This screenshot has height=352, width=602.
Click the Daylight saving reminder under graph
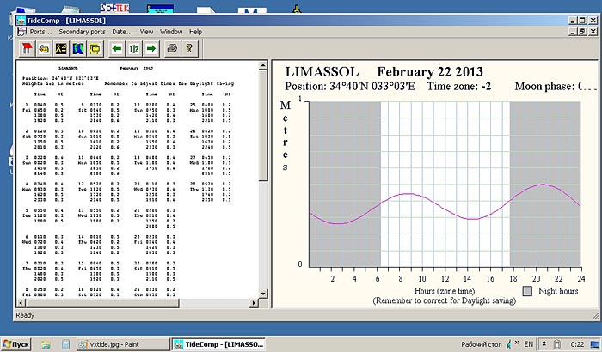445,300
